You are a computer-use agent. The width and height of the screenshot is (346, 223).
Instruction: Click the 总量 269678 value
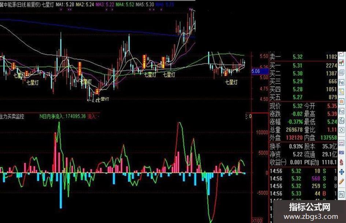[294, 130]
